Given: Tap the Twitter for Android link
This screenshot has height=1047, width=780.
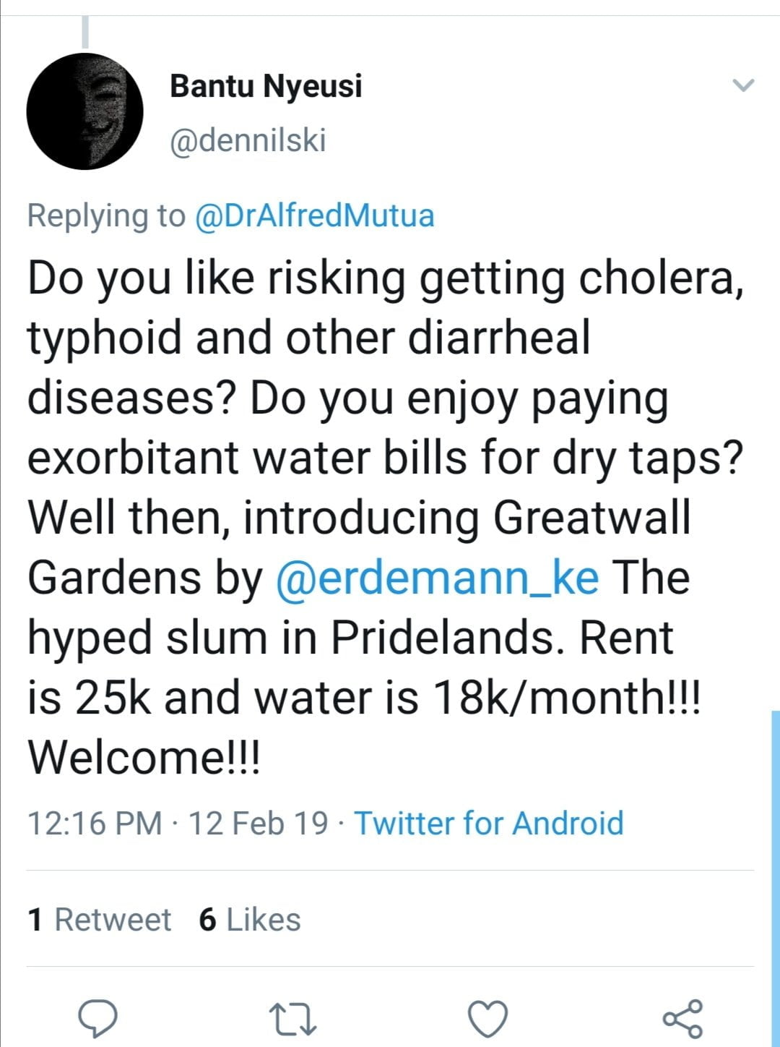Looking at the screenshot, I should pos(489,823).
